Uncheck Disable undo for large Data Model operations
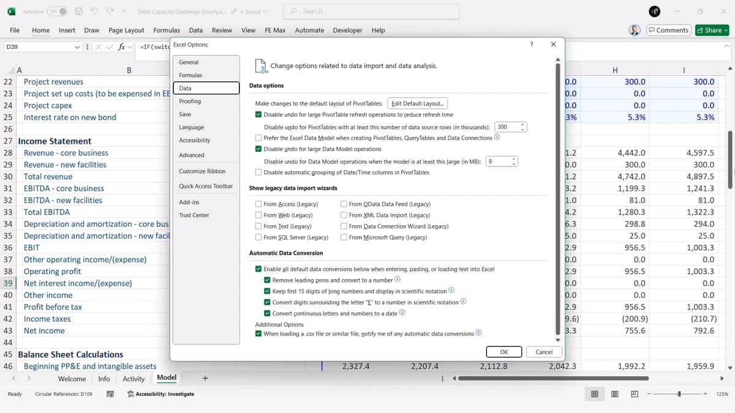This screenshot has width=735, height=413. click(258, 149)
